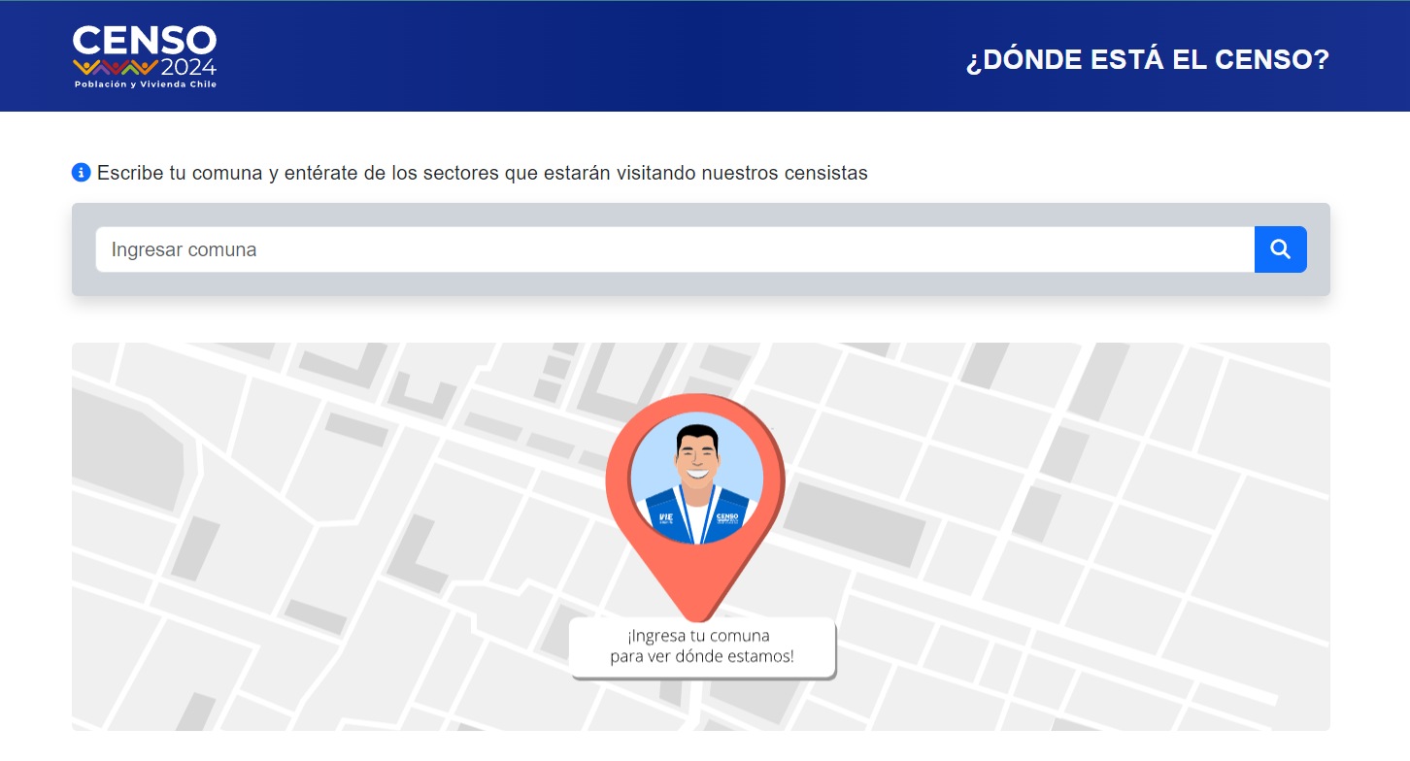Click the CENSO badge on the censista's vest
1410x761 pixels.
[x=727, y=517]
